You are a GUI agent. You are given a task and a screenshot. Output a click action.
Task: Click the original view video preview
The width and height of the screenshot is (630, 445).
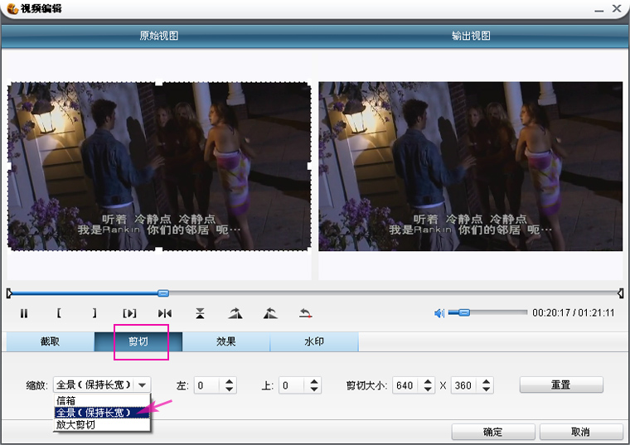(159, 167)
